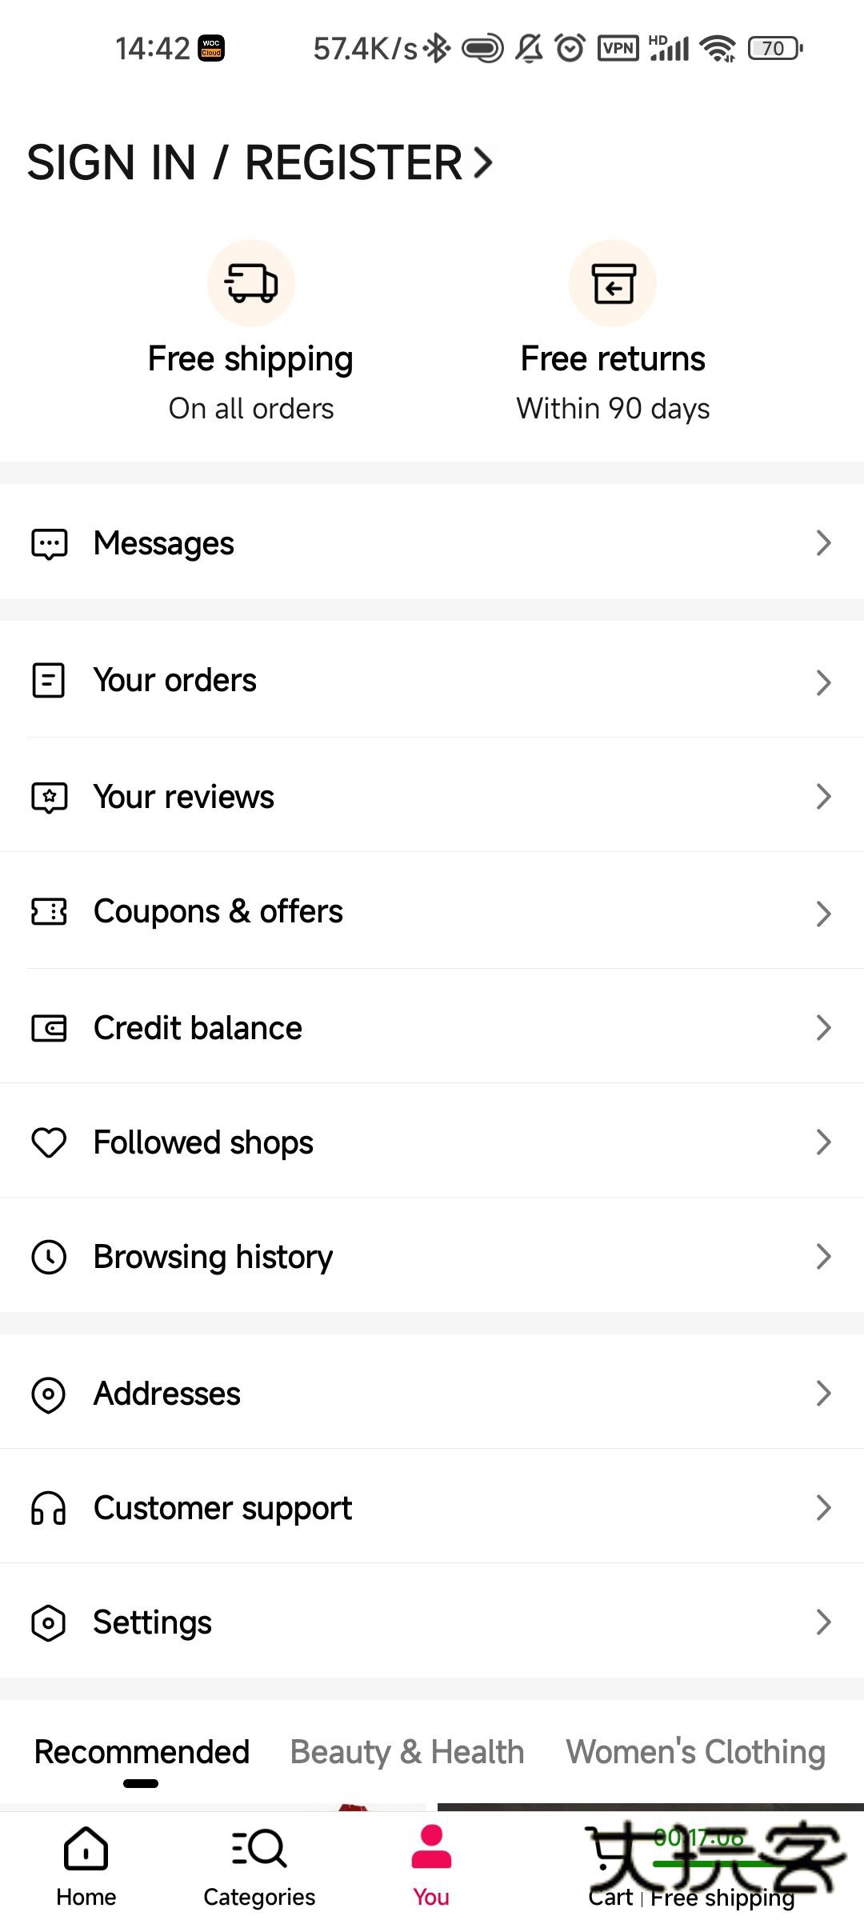Expand Your reviews with its chevron arrow
864x1920 pixels.
click(823, 797)
